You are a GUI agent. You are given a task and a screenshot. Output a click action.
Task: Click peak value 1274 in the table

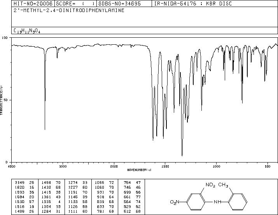pyautogui.click(x=73, y=182)
